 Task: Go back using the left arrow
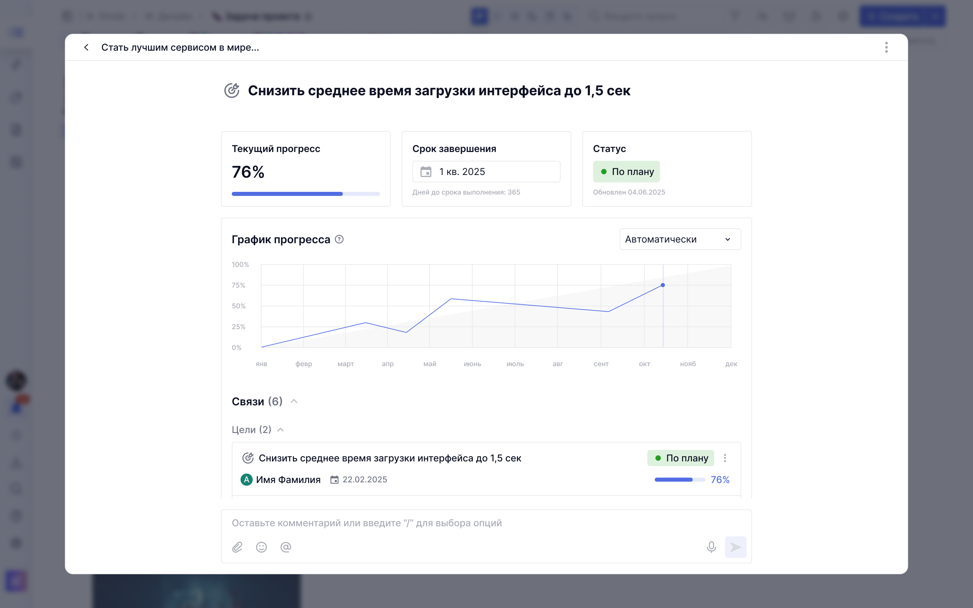tap(86, 47)
